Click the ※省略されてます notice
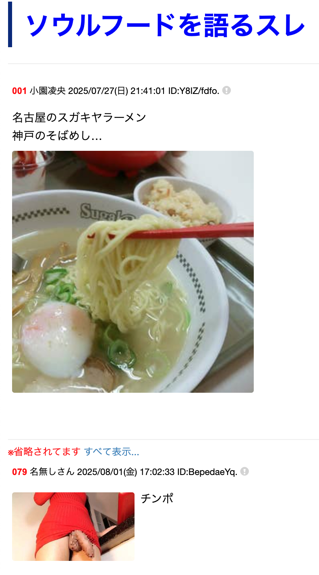Screen dimensions: 319x575 pos(44,452)
